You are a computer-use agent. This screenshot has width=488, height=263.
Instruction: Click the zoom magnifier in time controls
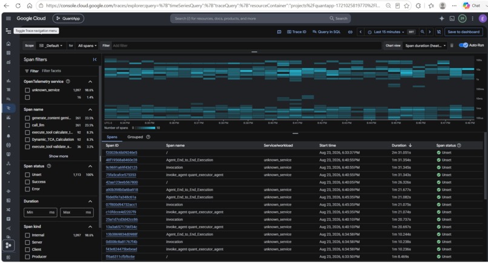tap(423, 31)
